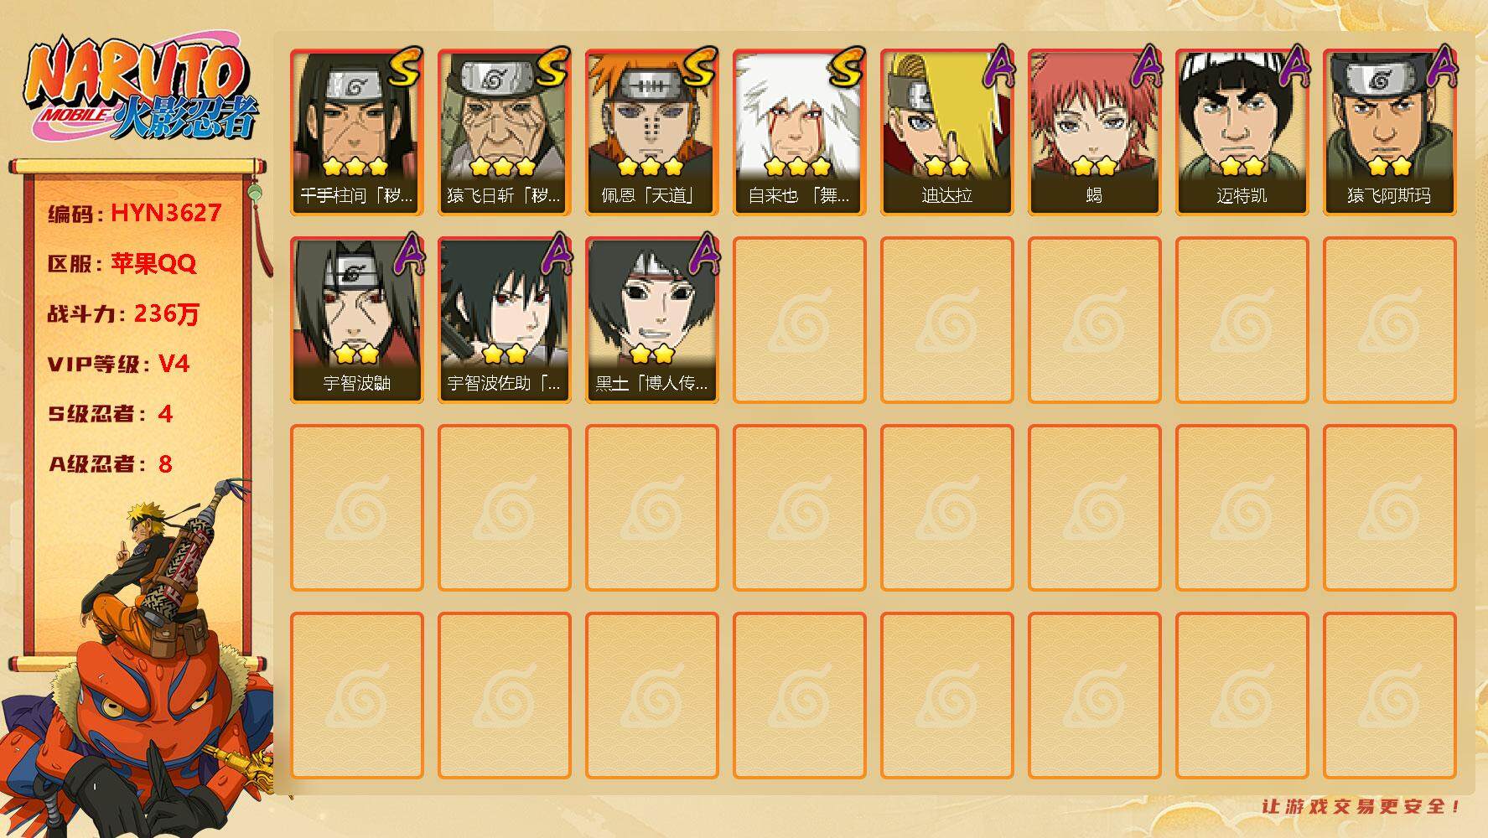Pick the red-haired 蝎 ninja card

click(1095, 132)
